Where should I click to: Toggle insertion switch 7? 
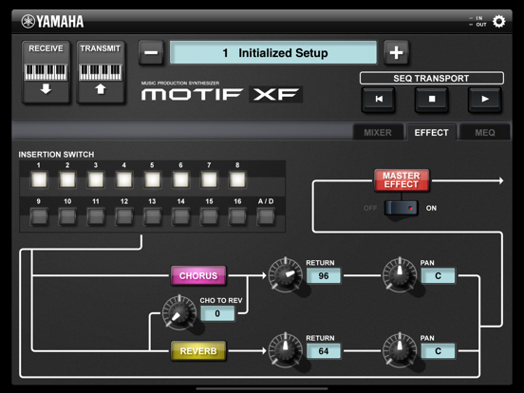(209, 179)
